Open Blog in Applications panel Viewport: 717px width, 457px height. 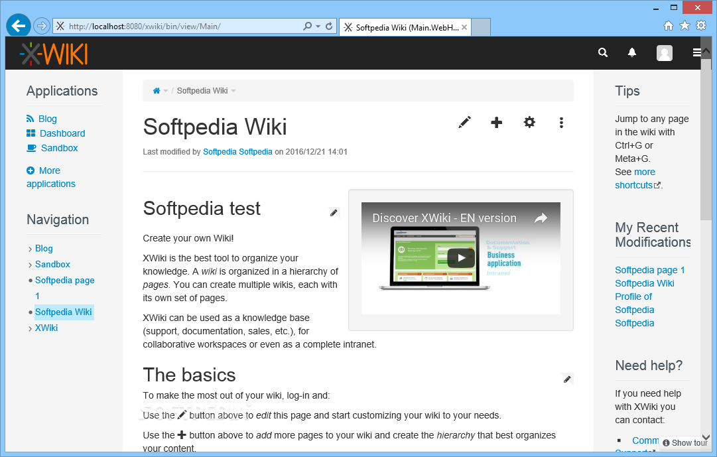click(x=48, y=119)
